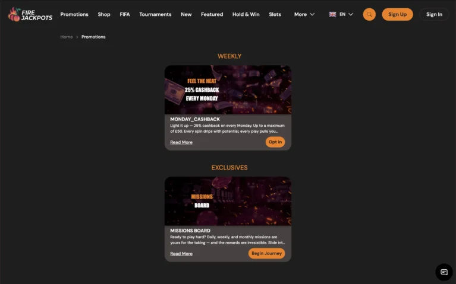
Task: Go to the FIFA section
Action: click(125, 14)
